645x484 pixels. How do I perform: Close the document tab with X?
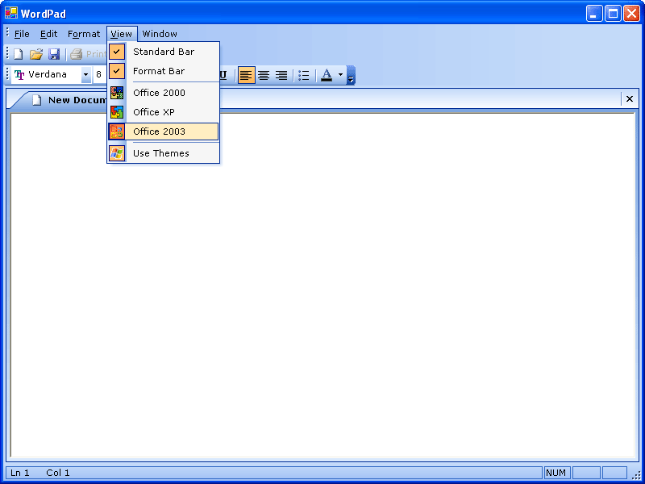pos(630,98)
